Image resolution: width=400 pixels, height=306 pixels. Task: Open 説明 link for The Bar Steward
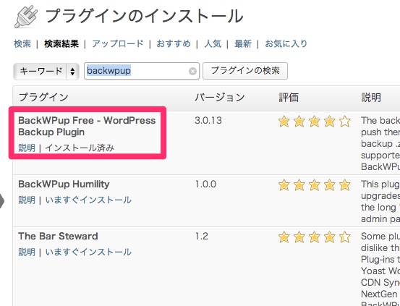tap(27, 252)
